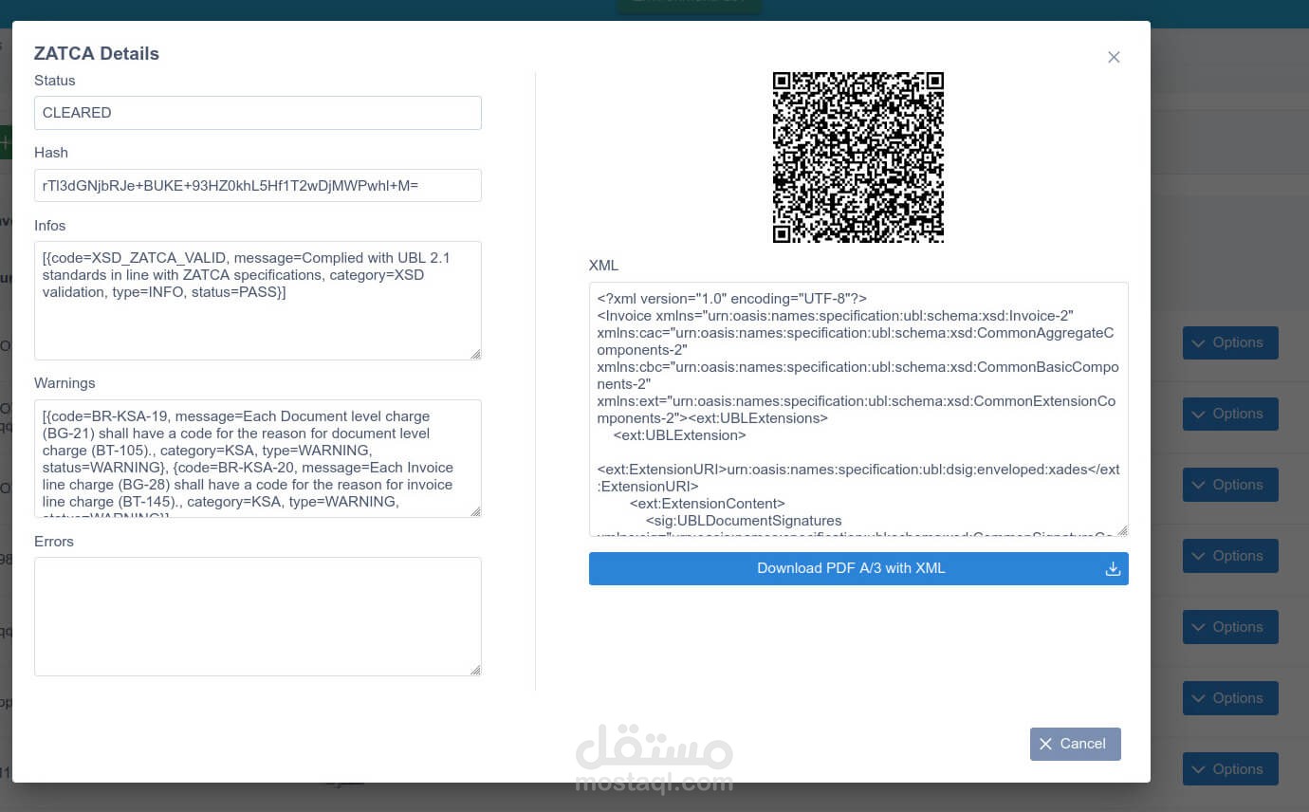This screenshot has width=1309, height=812.
Task: Click the Warnings label
Action: point(65,383)
